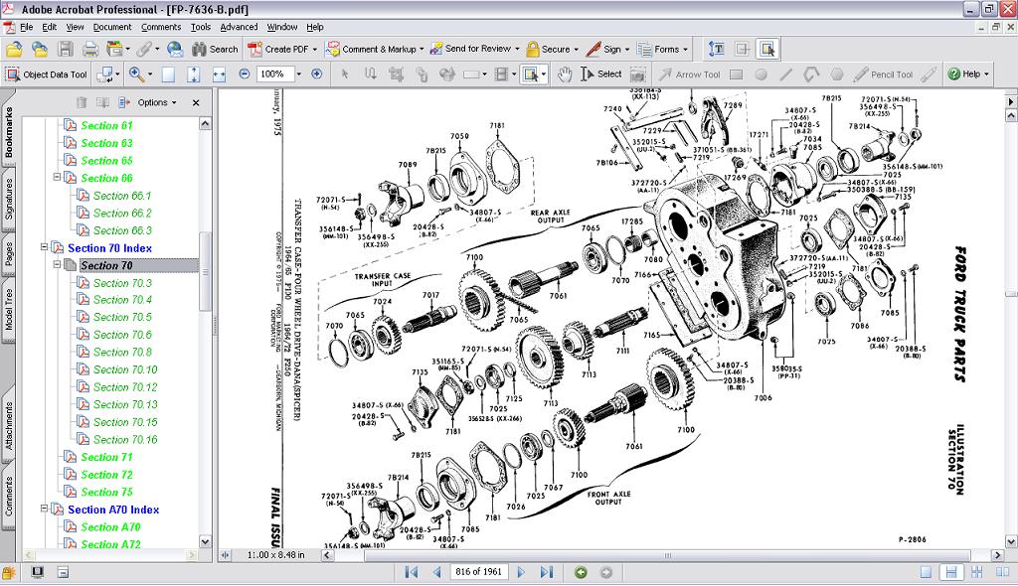Go to the next page
The height and width of the screenshot is (586, 1018).
coord(521,572)
